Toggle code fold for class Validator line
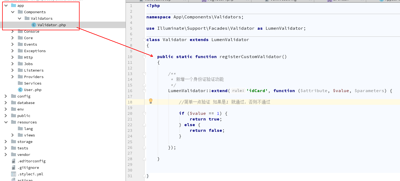 (x=144, y=40)
